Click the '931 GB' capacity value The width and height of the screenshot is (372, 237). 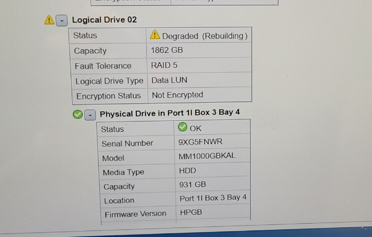(x=193, y=185)
